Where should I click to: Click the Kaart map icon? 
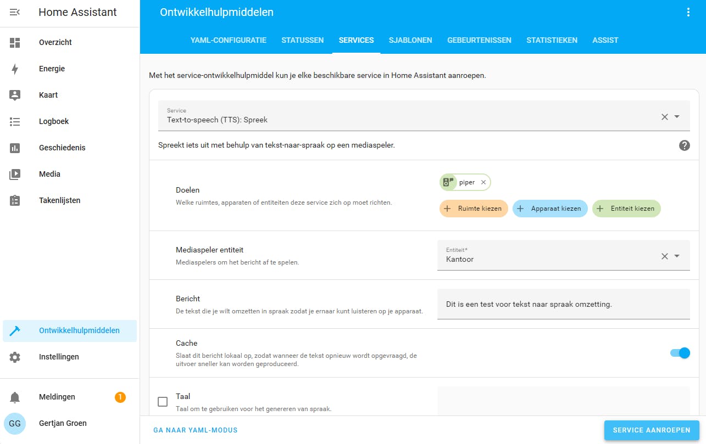pos(15,95)
